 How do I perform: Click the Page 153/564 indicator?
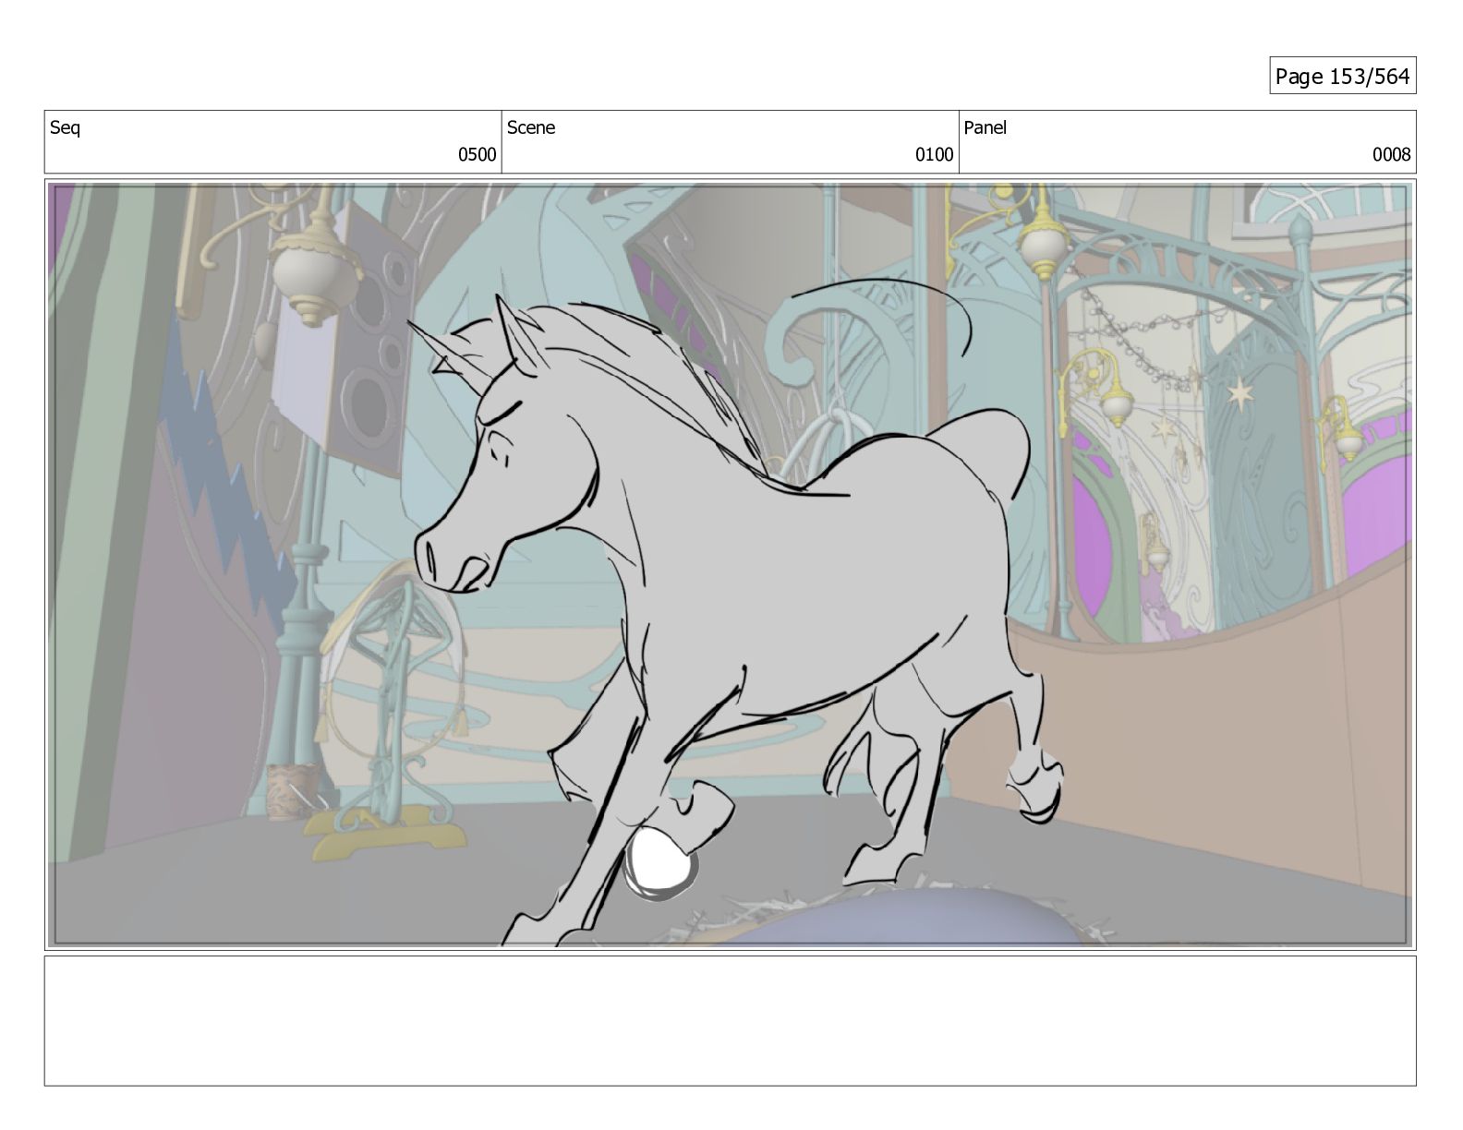tap(1342, 77)
